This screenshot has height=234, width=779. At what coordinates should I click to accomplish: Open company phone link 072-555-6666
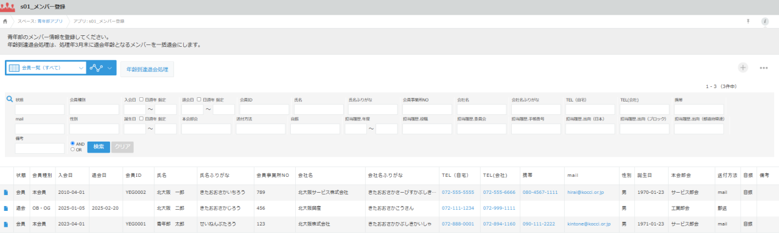[499, 192]
